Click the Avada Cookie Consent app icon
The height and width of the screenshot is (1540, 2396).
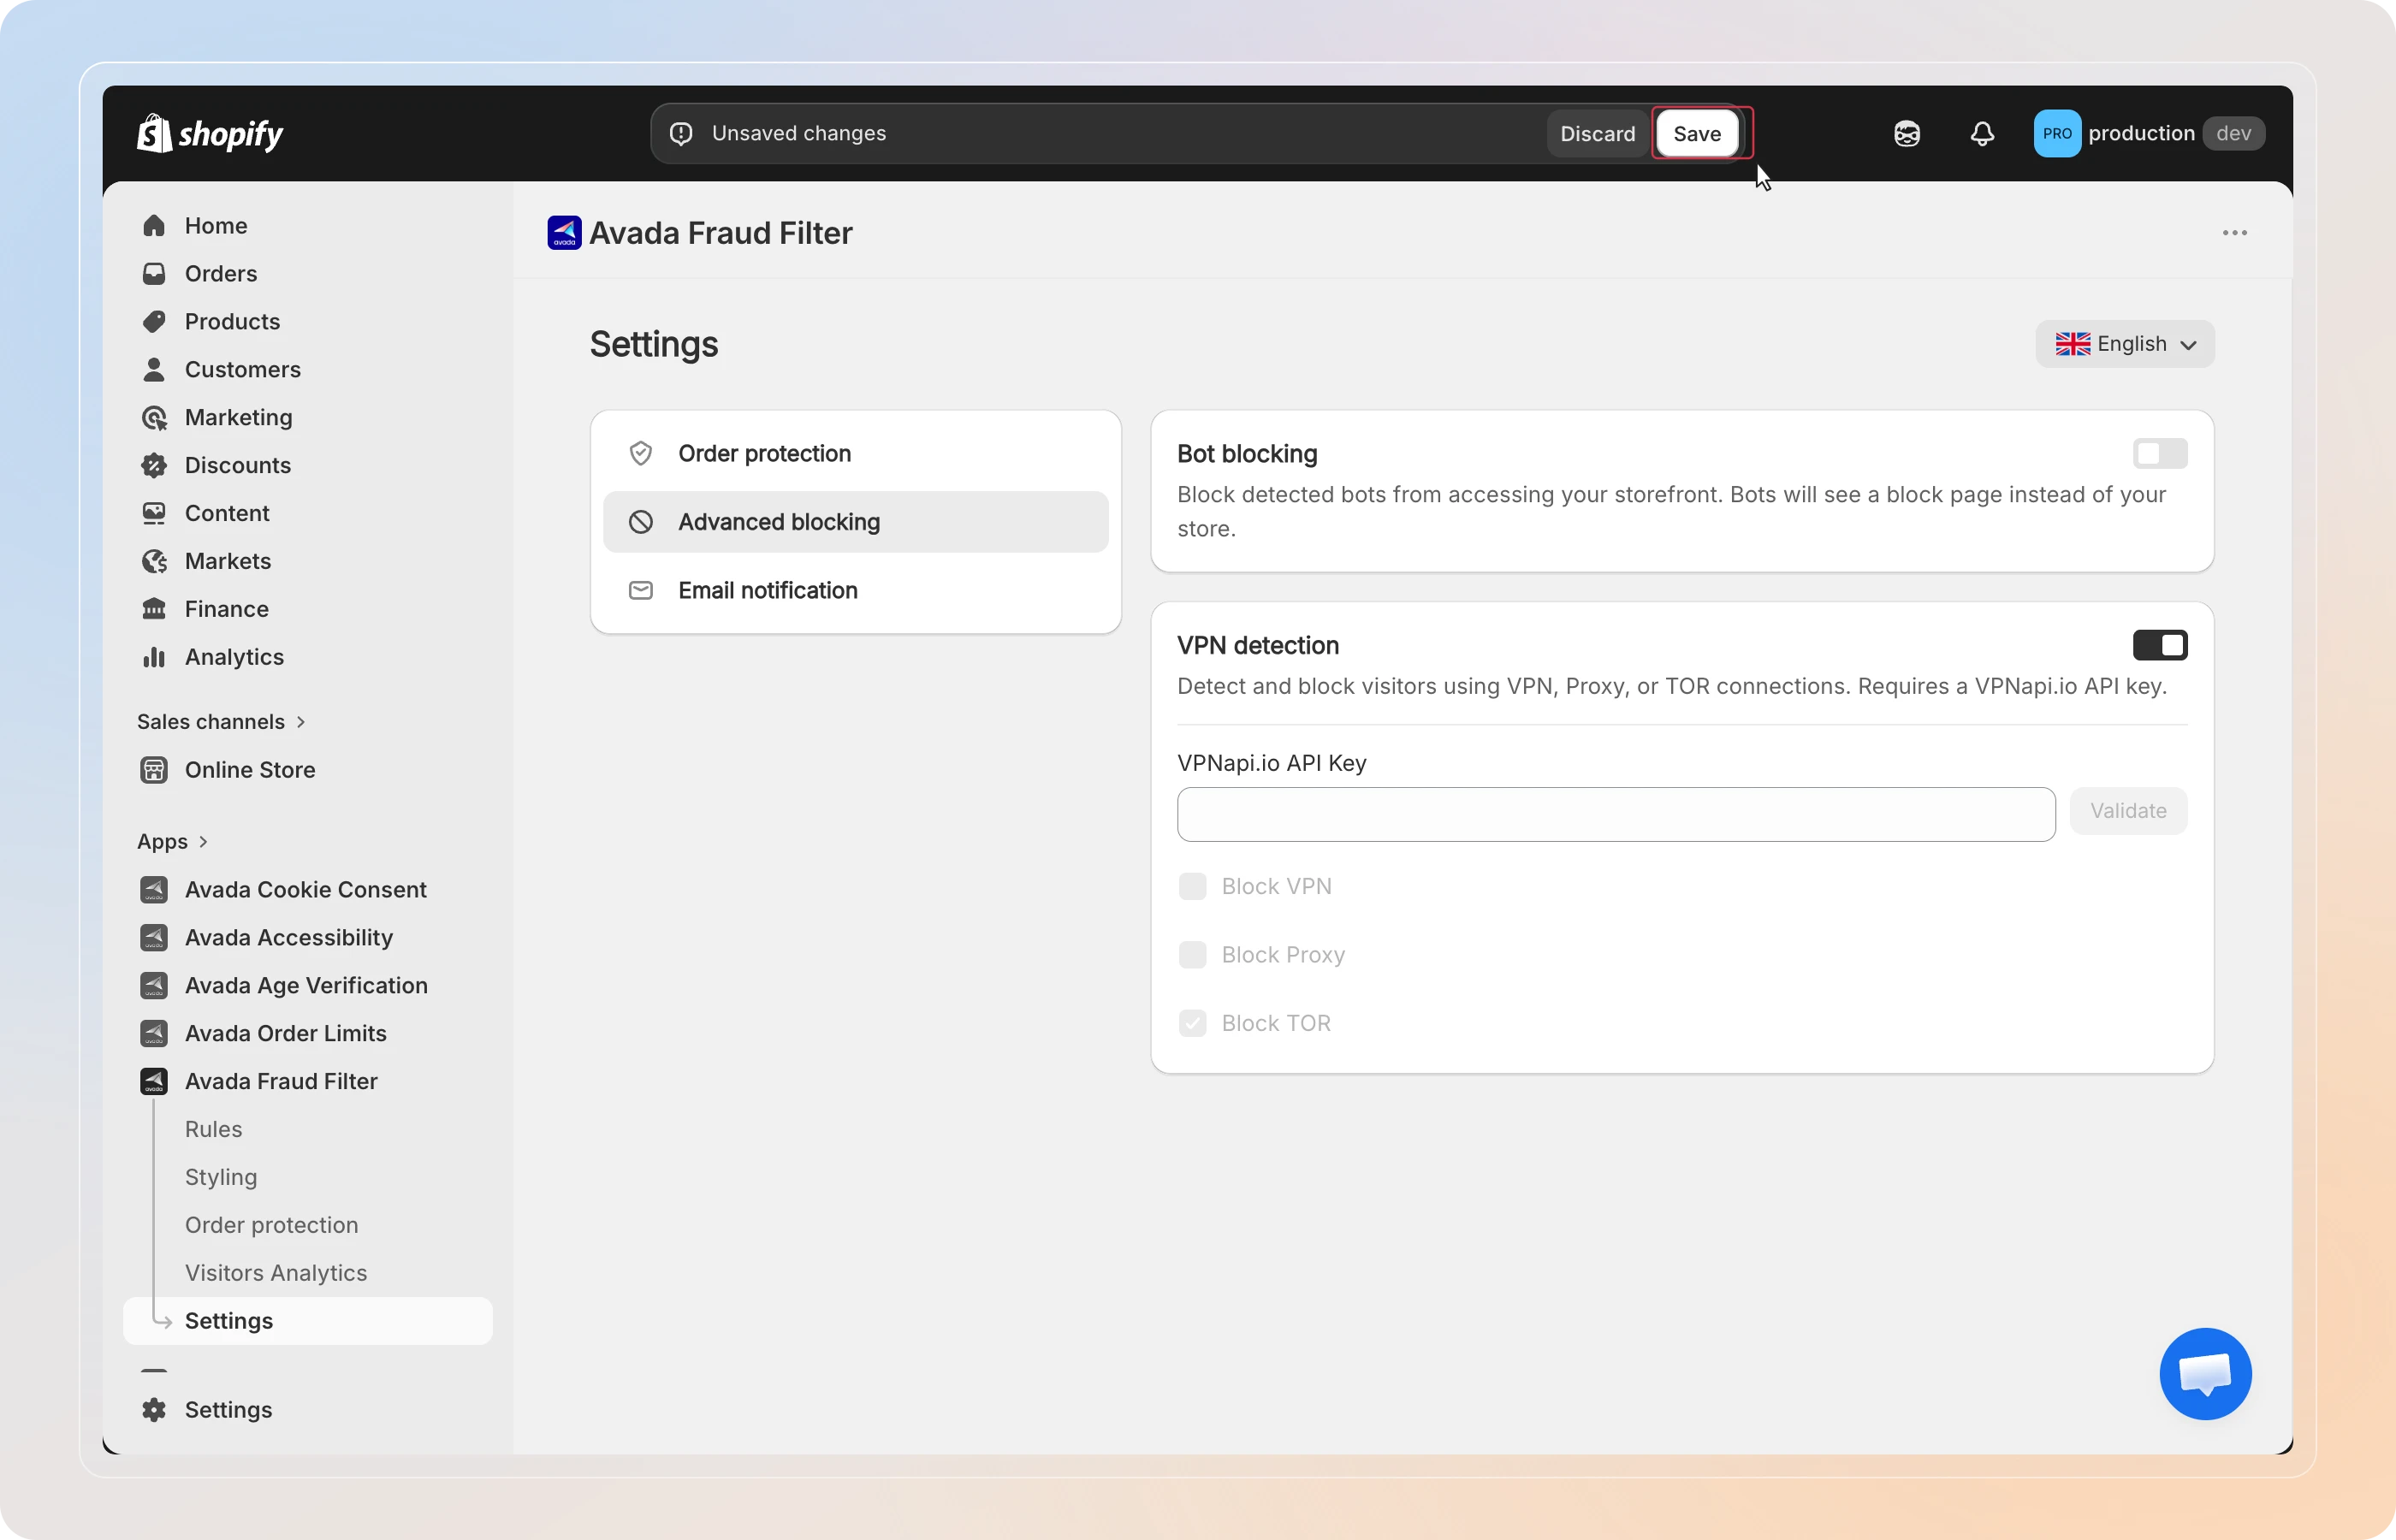click(x=154, y=890)
